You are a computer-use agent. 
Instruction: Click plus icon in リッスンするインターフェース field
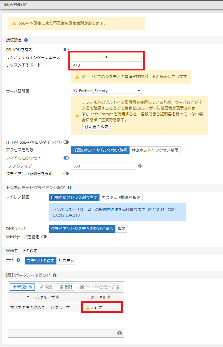(106, 57)
